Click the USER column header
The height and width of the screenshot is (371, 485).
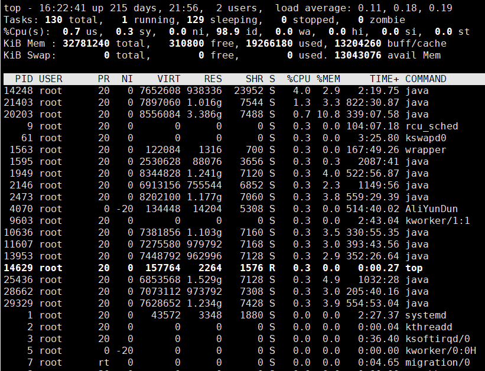tap(50, 79)
